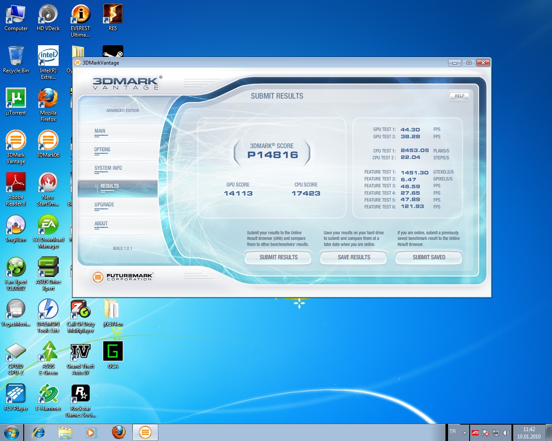Select Mozilla Firefox desktop shortcut
Screen dimensions: 552x441
(48, 105)
